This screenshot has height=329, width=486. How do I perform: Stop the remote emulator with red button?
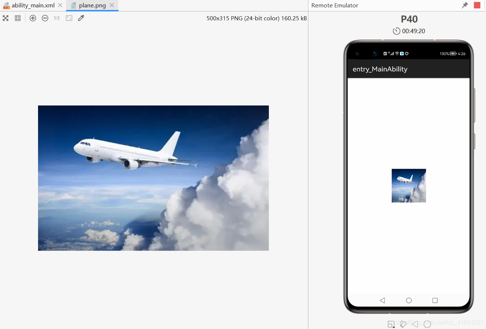477,5
